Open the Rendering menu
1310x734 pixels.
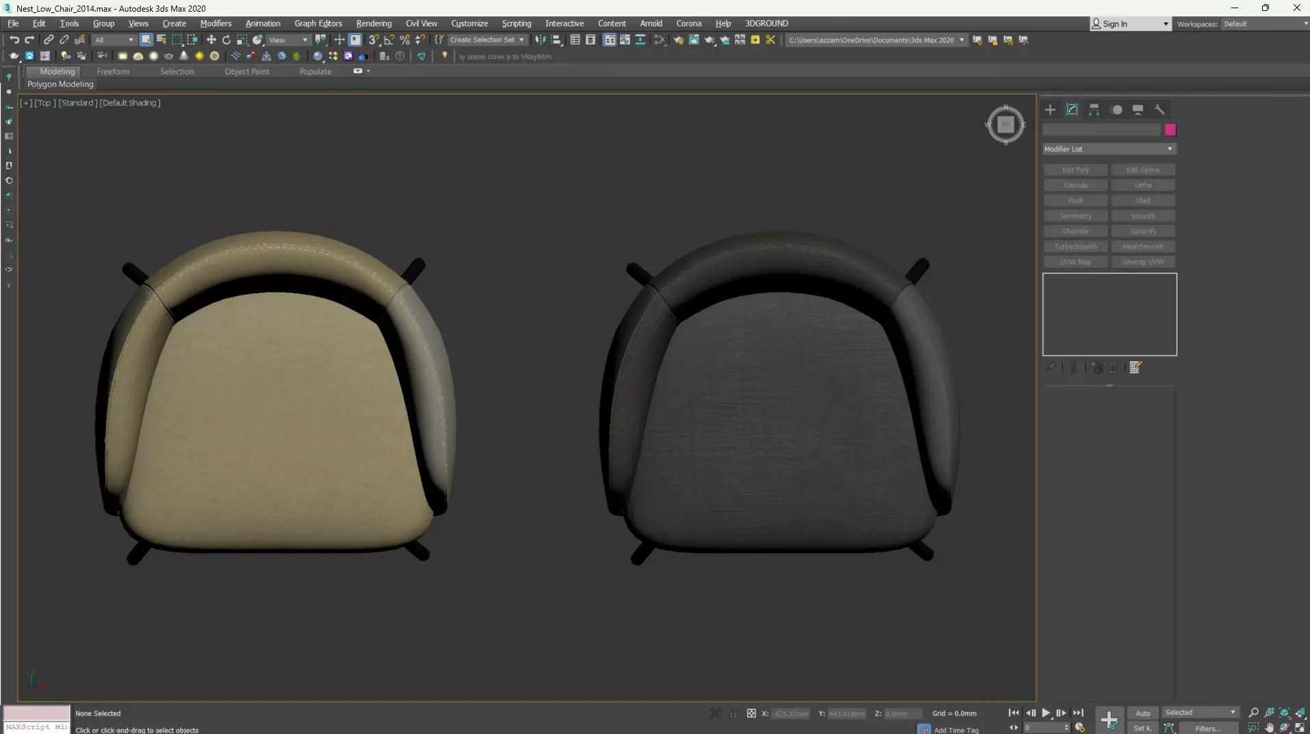click(x=374, y=23)
